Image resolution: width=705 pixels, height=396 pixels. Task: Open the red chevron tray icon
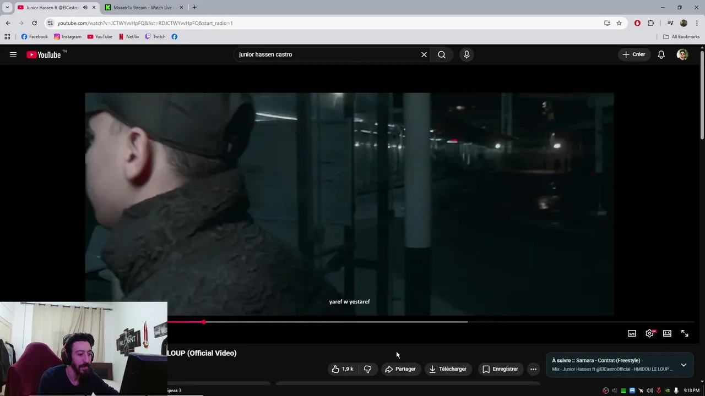click(659, 391)
